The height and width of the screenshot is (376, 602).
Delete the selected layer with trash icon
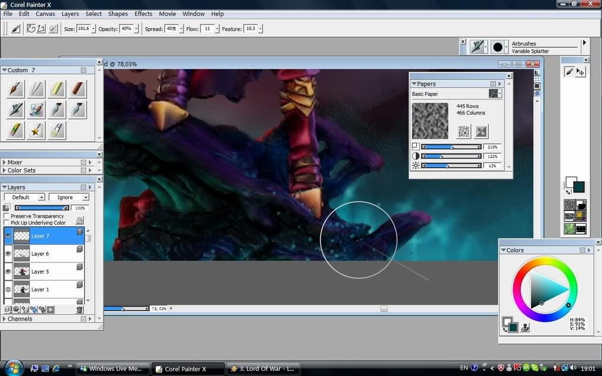point(79,309)
